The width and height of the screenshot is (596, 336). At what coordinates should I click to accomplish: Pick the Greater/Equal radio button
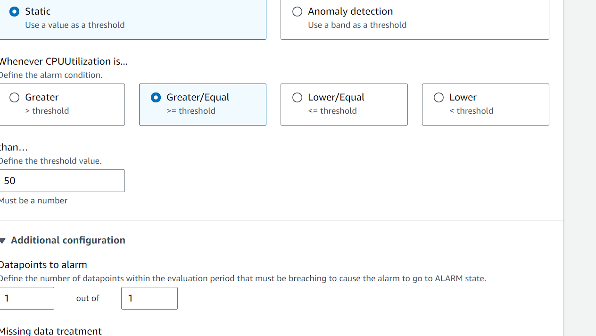tap(156, 97)
